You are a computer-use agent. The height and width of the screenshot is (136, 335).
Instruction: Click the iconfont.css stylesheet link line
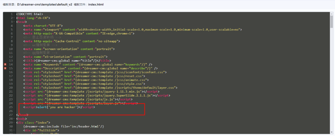(x=95, y=72)
